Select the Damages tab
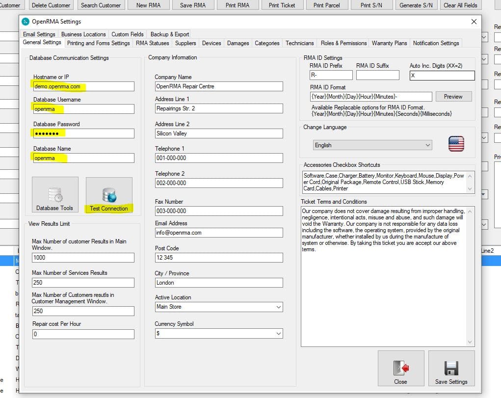 (238, 43)
